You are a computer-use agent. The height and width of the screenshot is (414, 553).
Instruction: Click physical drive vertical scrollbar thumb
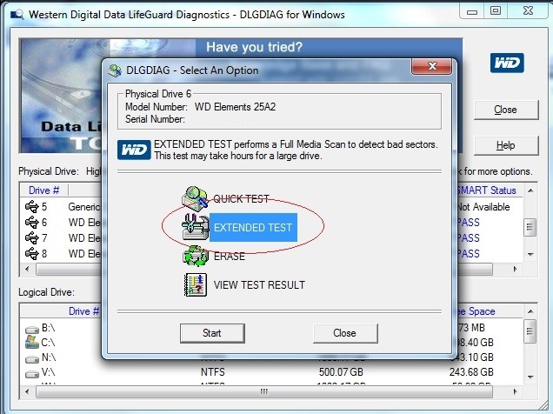530,227
